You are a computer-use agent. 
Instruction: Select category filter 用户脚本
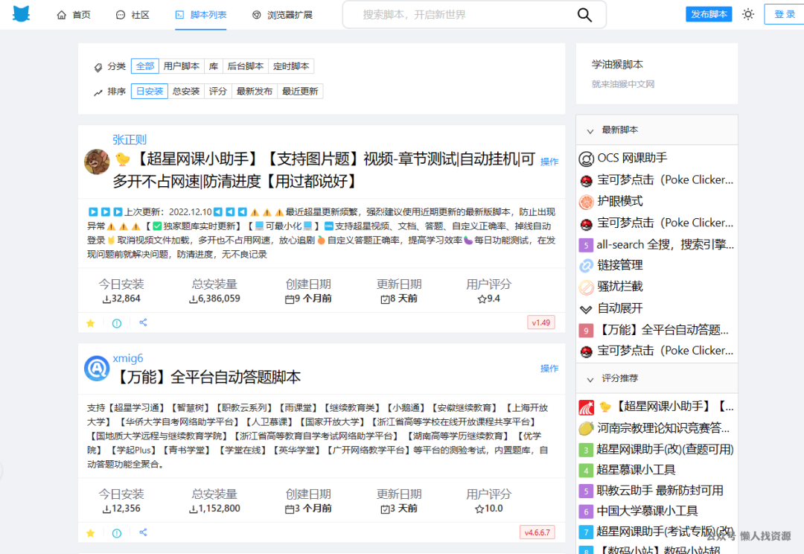(181, 66)
